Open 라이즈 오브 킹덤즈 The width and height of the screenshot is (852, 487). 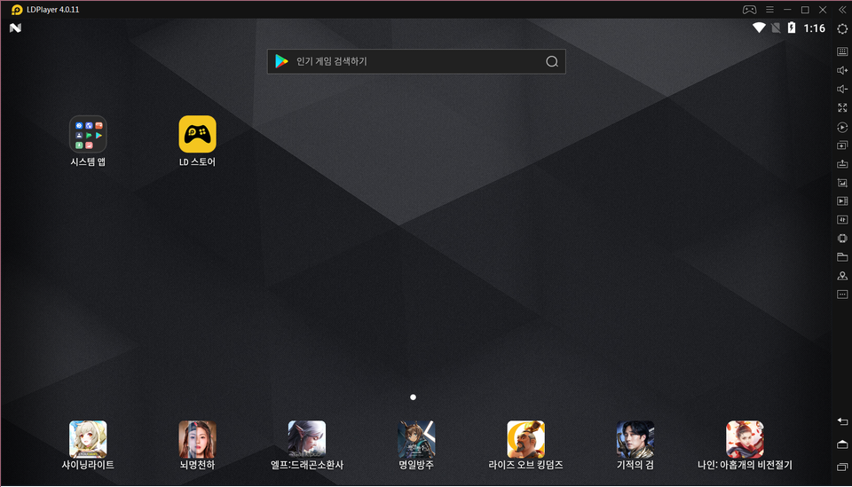click(525, 439)
